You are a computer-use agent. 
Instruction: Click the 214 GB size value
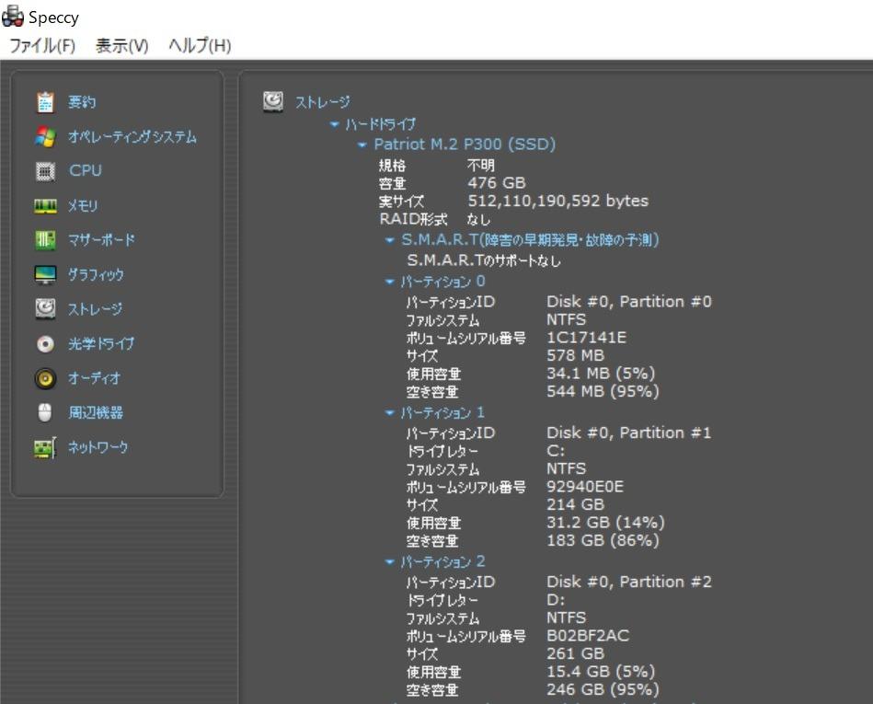(x=575, y=504)
